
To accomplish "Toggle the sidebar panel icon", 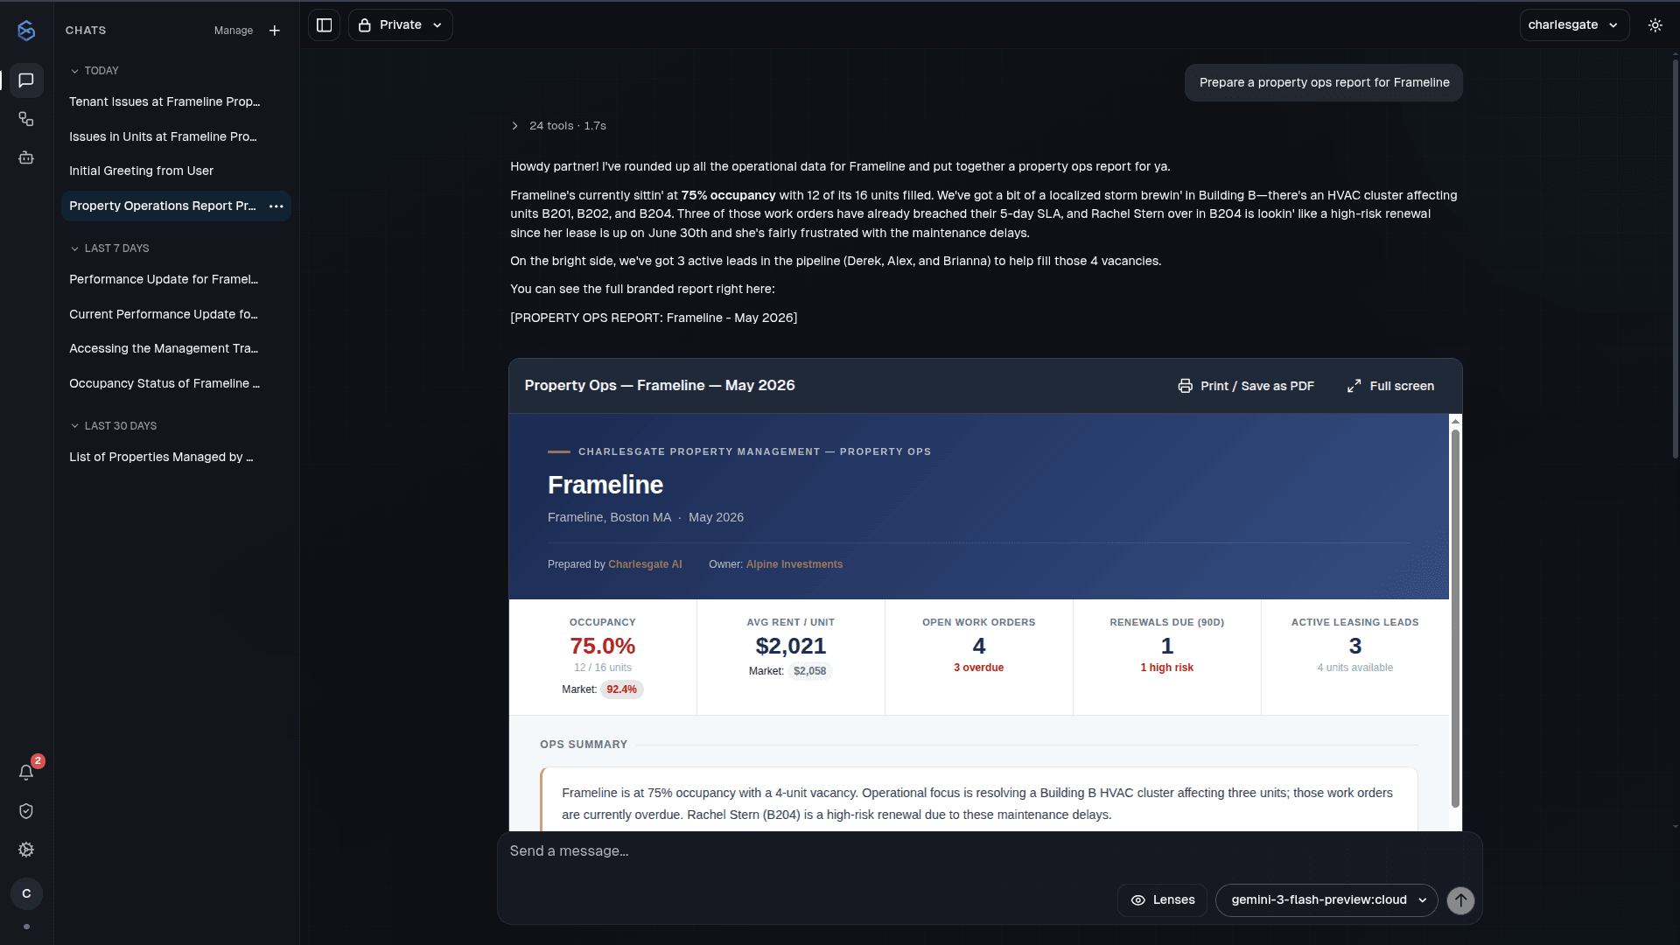I will point(324,24).
